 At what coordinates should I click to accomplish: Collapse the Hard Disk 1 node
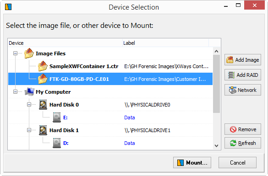29,130
